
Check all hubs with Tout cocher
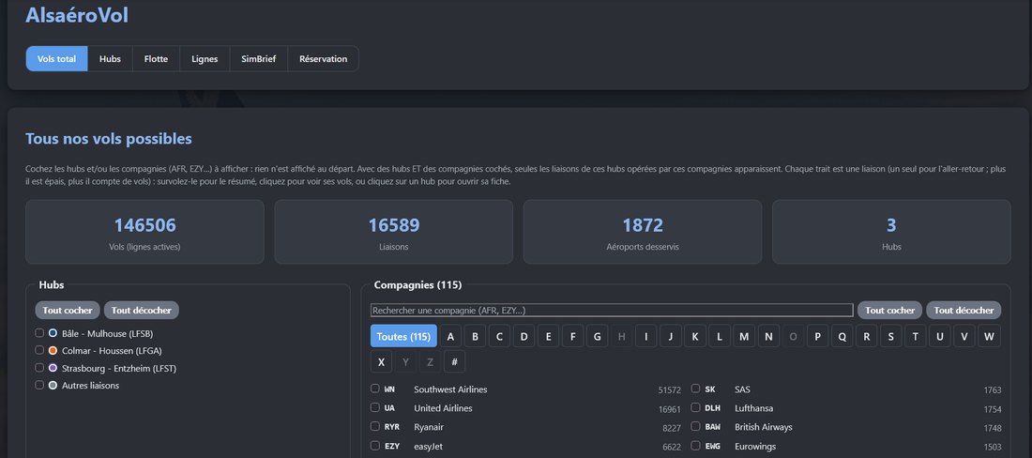coord(68,310)
